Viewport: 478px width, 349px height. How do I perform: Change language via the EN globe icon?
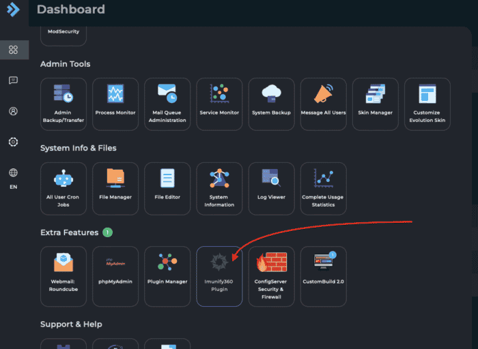[14, 178]
